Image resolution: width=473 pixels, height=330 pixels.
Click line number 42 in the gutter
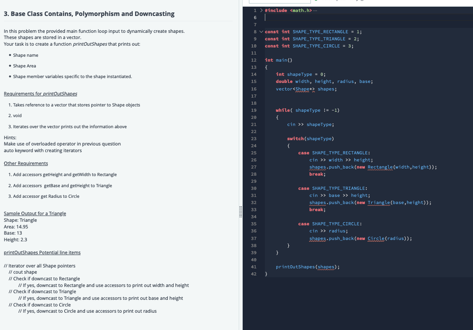[x=254, y=274]
